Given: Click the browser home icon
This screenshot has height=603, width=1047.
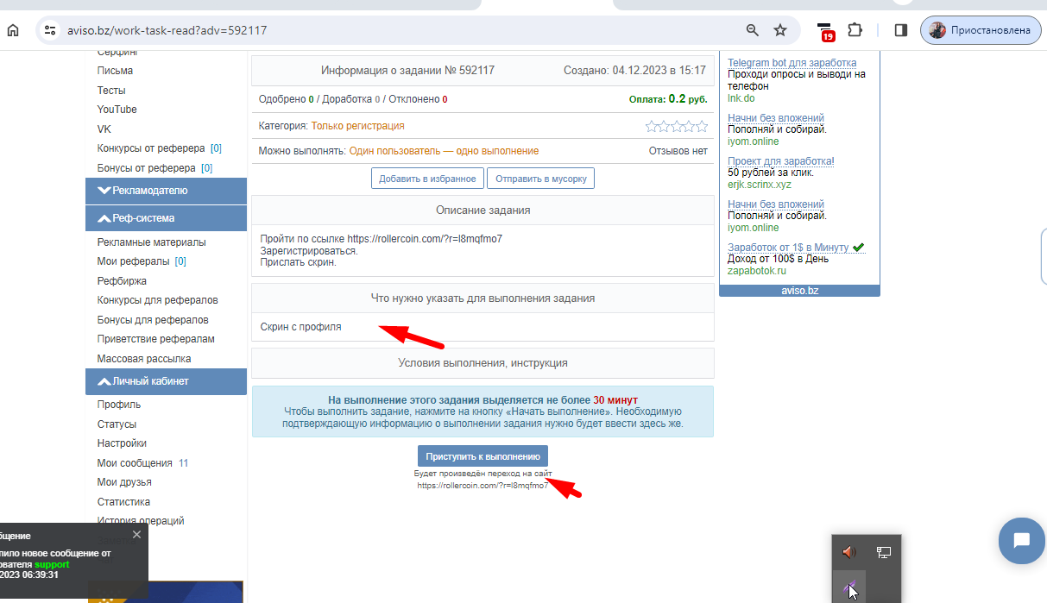Looking at the screenshot, I should tap(13, 30).
